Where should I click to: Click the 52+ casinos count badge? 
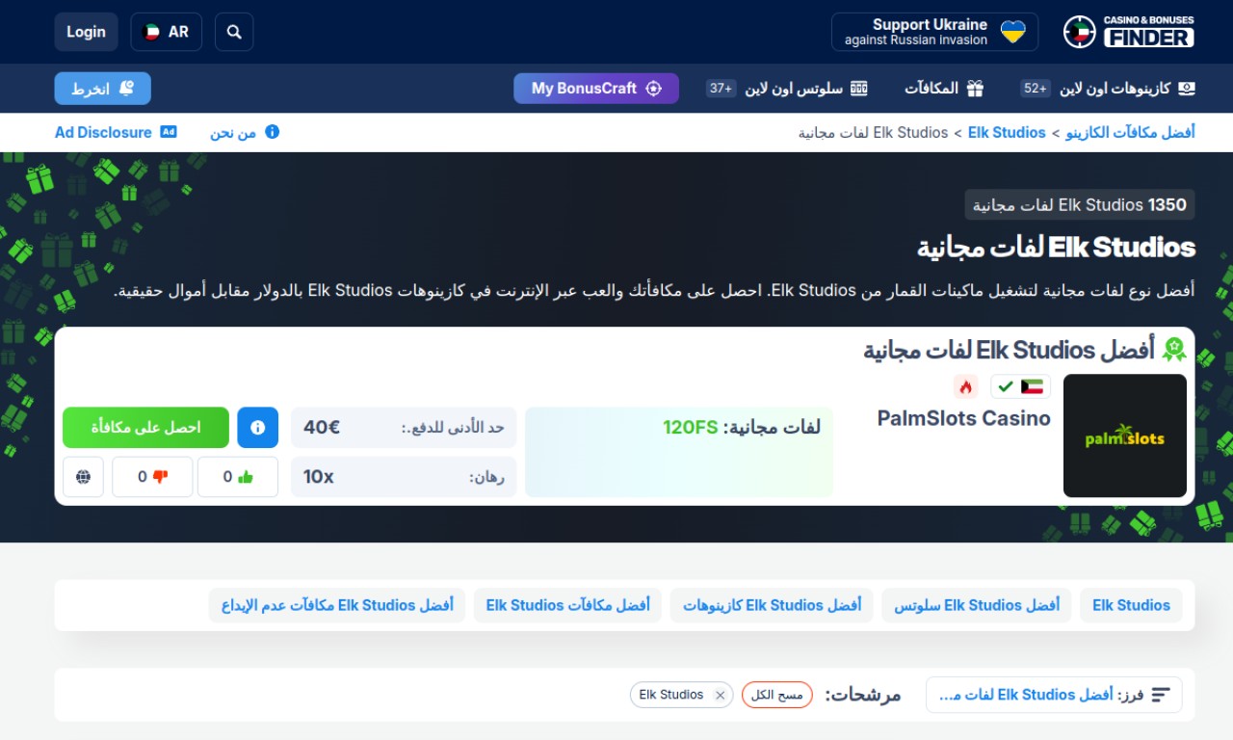click(x=1036, y=89)
